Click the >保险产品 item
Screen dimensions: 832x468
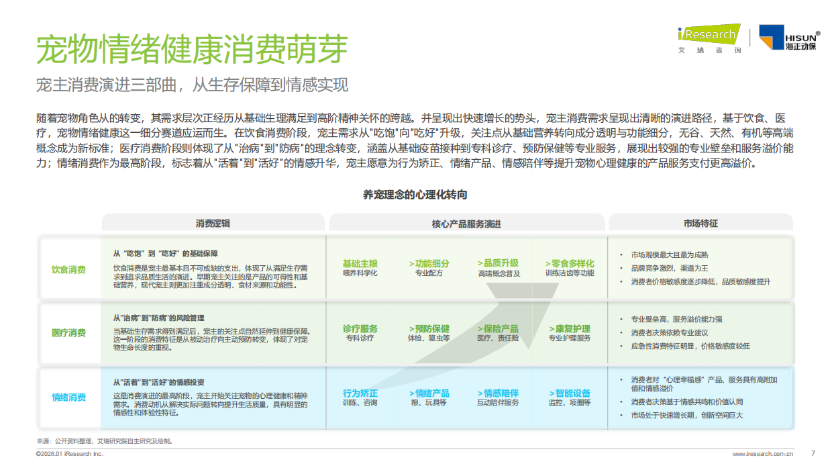pos(498,328)
